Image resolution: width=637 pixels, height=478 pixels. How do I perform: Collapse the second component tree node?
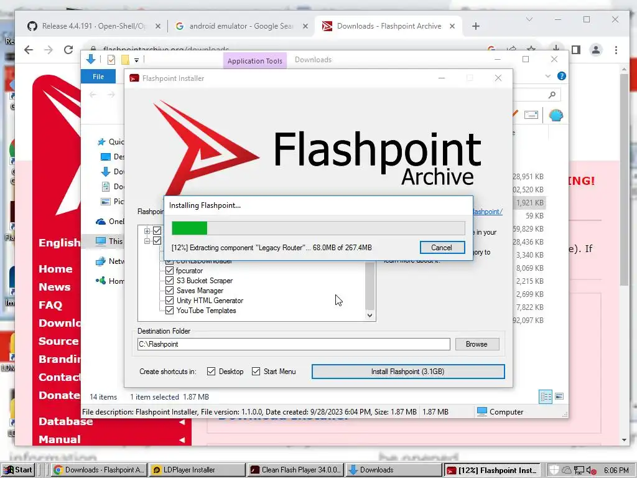pyautogui.click(x=147, y=241)
